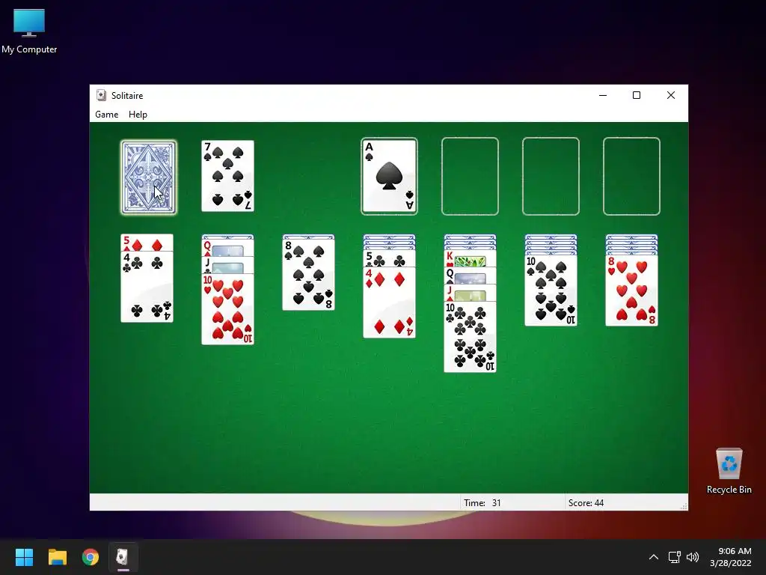The image size is (766, 575).
Task: Click the Solitaire taskbar icon
Action: [x=123, y=557]
